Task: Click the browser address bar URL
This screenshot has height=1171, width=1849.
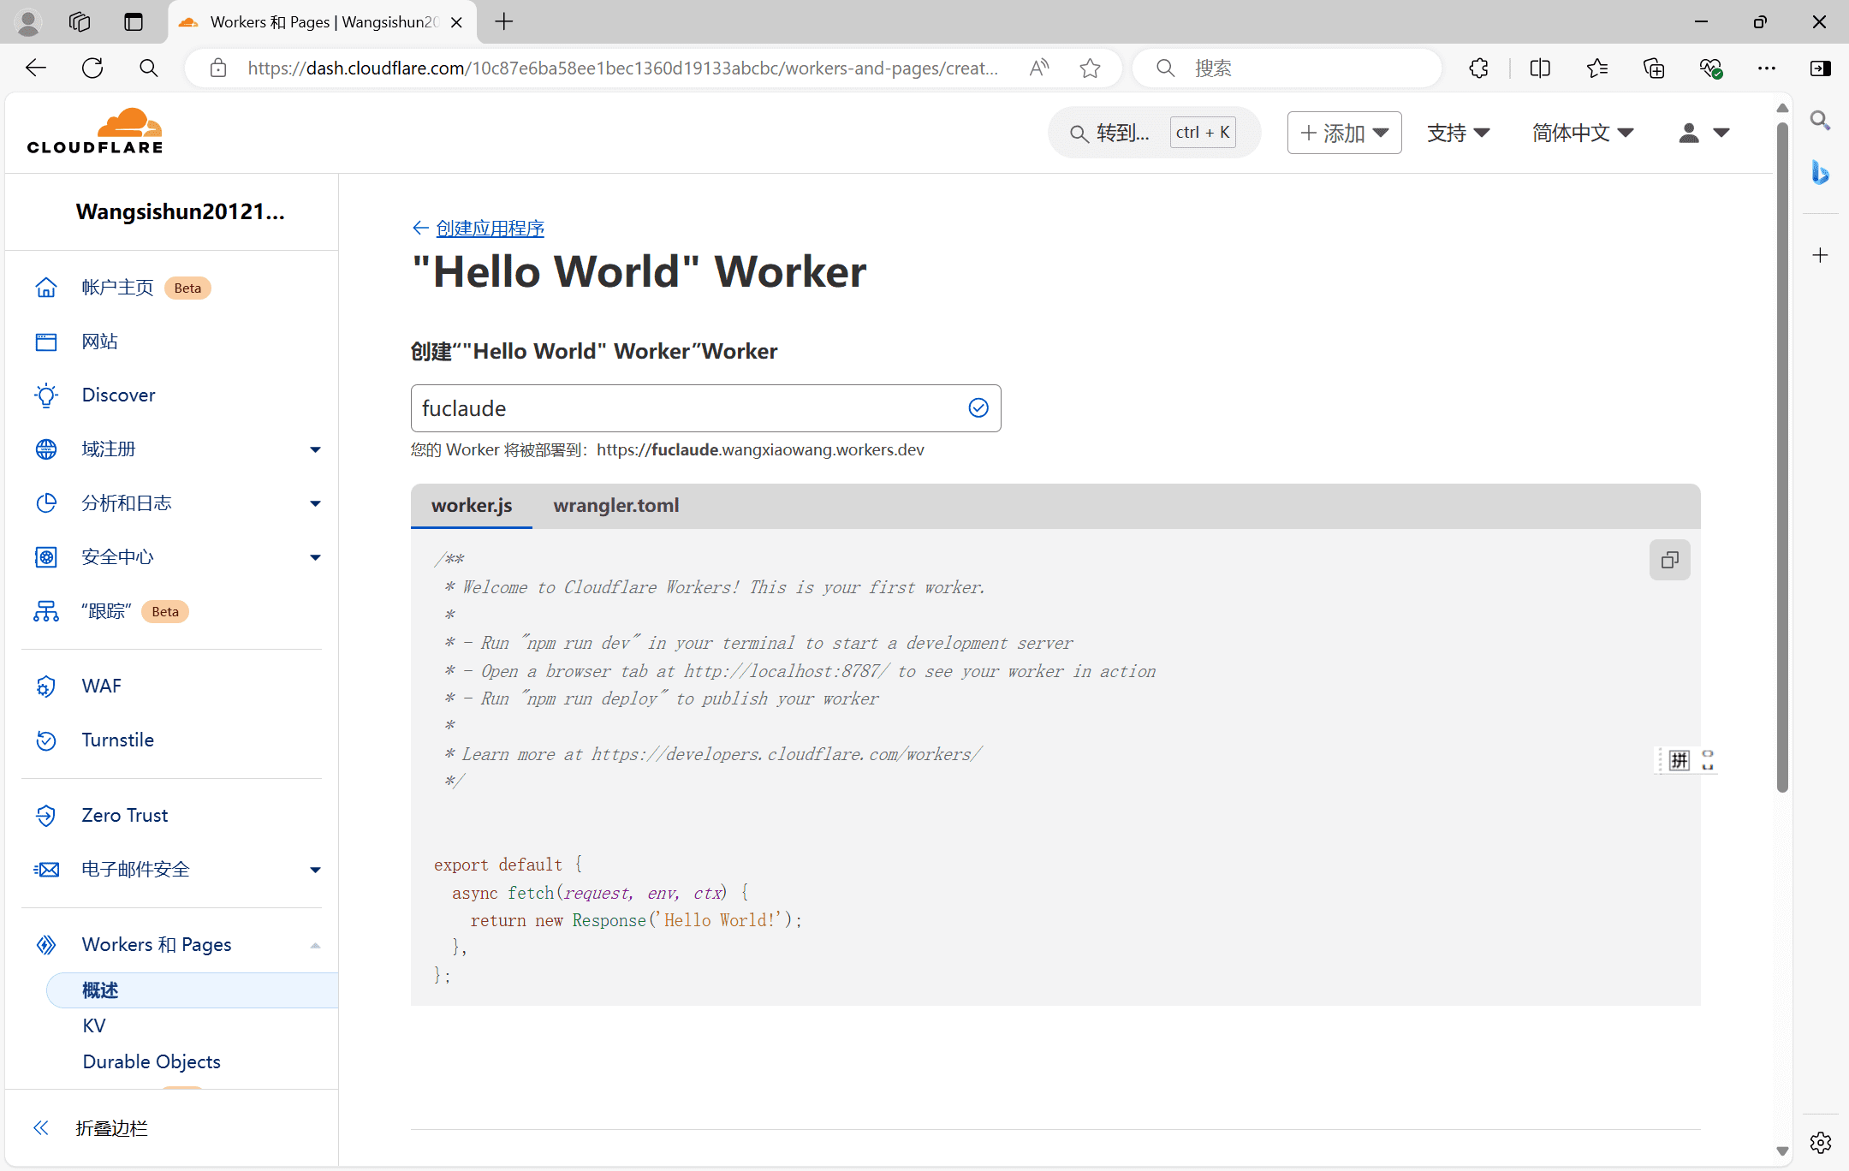Action: (x=623, y=68)
